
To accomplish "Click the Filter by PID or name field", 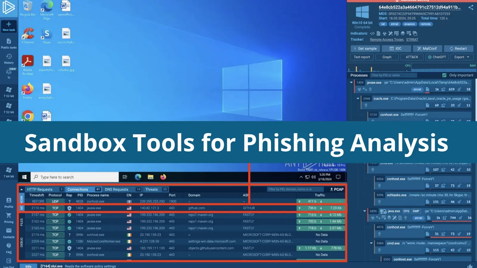I will 394,75.
